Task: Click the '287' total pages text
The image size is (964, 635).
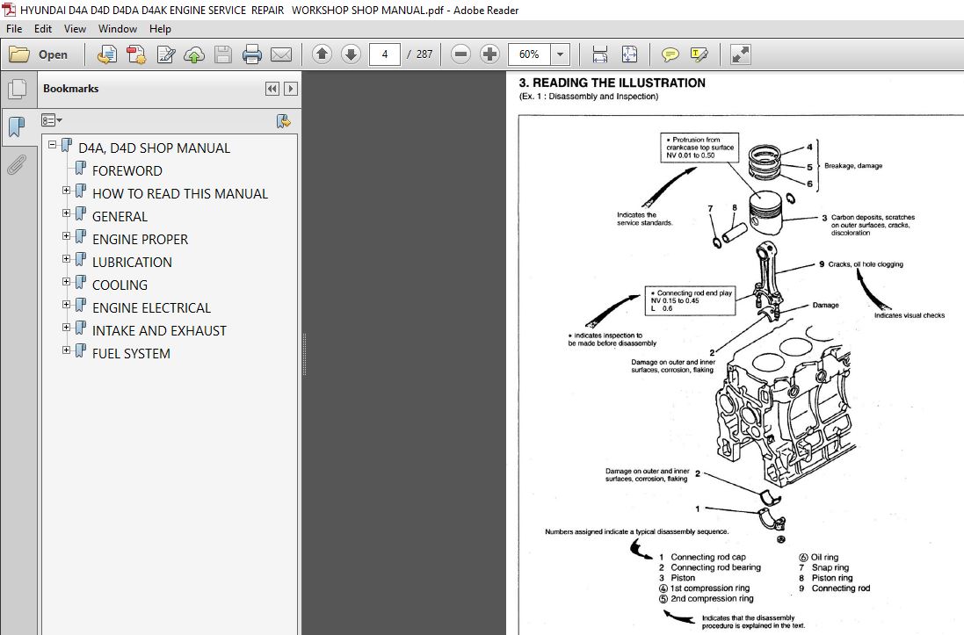Action: pos(424,54)
